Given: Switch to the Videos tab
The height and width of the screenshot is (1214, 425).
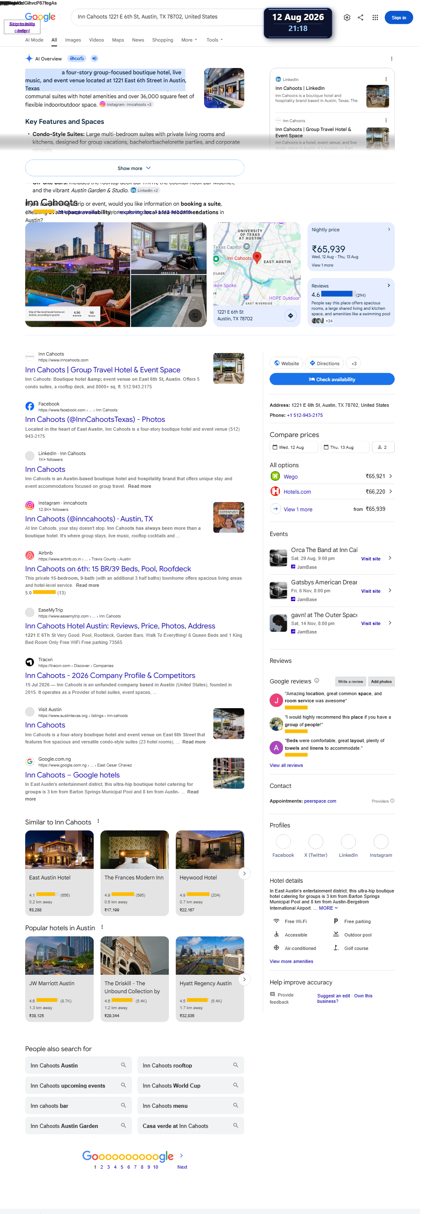Looking at the screenshot, I should [x=96, y=40].
